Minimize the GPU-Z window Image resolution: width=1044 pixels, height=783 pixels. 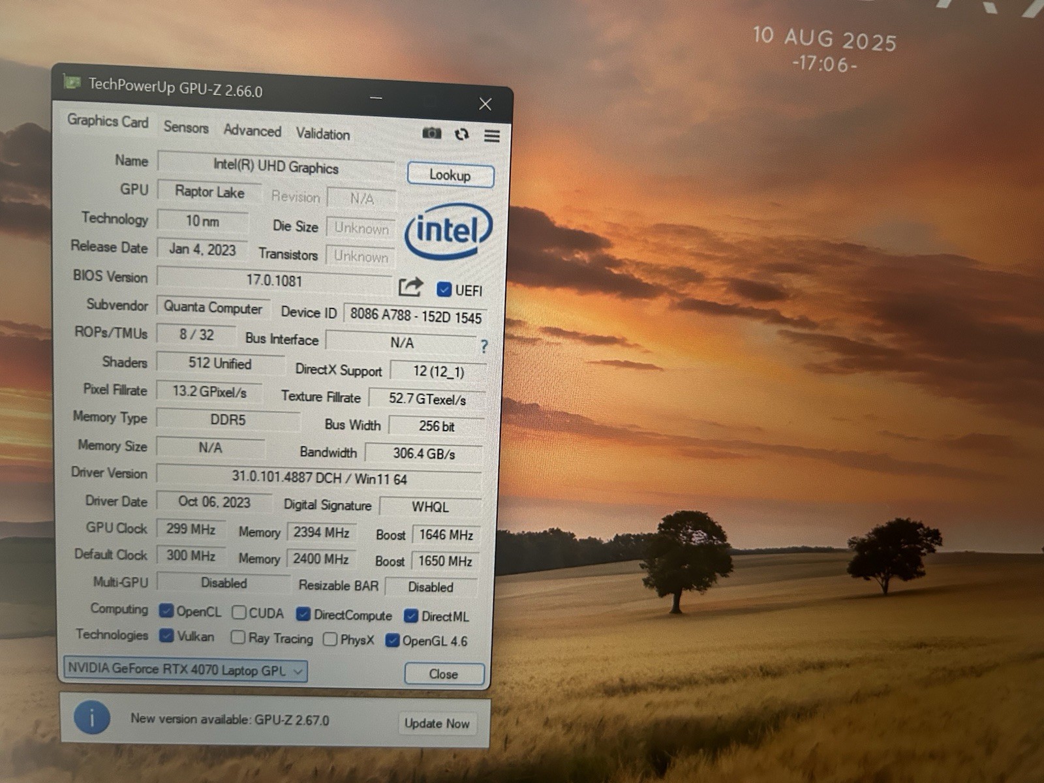376,98
